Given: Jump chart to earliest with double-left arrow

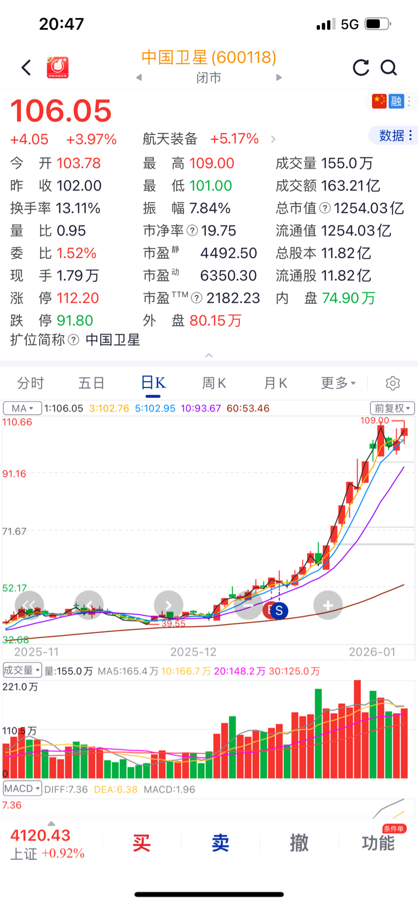Looking at the screenshot, I should point(29,605).
